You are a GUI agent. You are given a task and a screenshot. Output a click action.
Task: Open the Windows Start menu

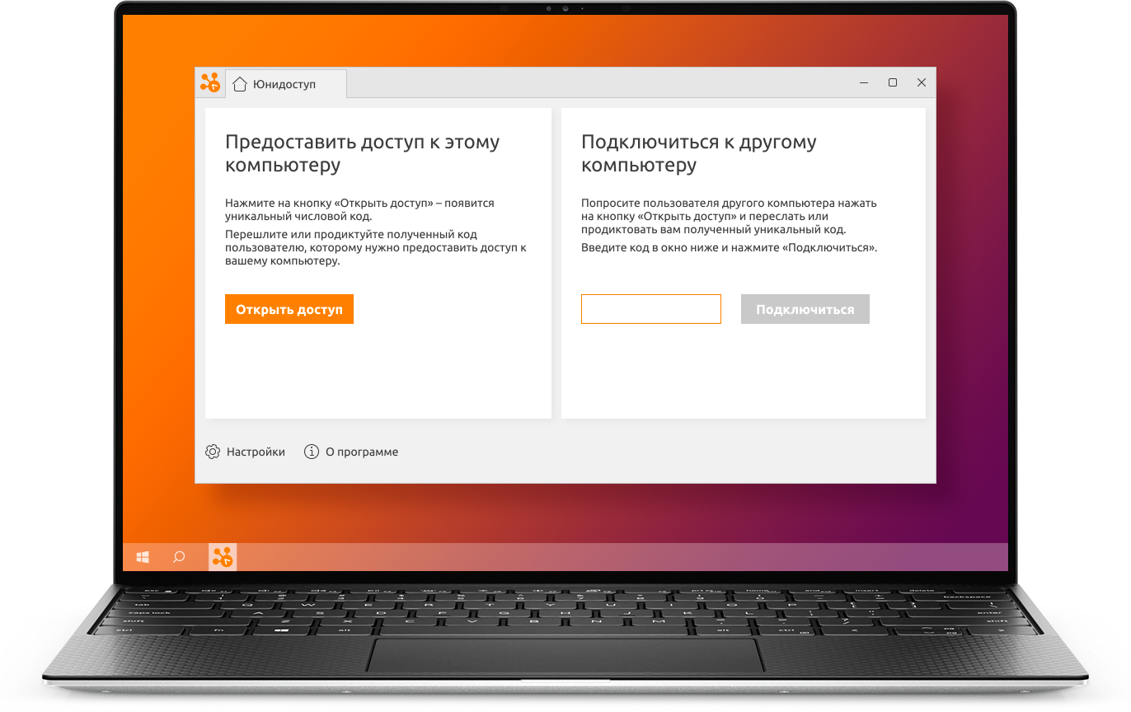143,557
